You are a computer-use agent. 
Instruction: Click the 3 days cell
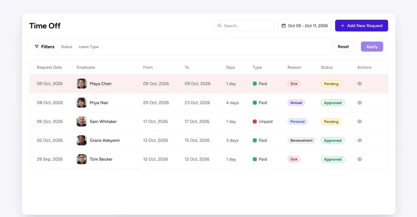click(x=232, y=140)
